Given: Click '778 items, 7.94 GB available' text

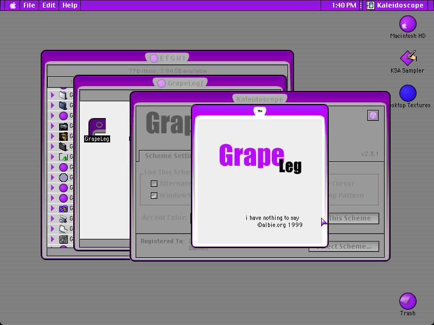Looking at the screenshot, I should (x=168, y=71).
